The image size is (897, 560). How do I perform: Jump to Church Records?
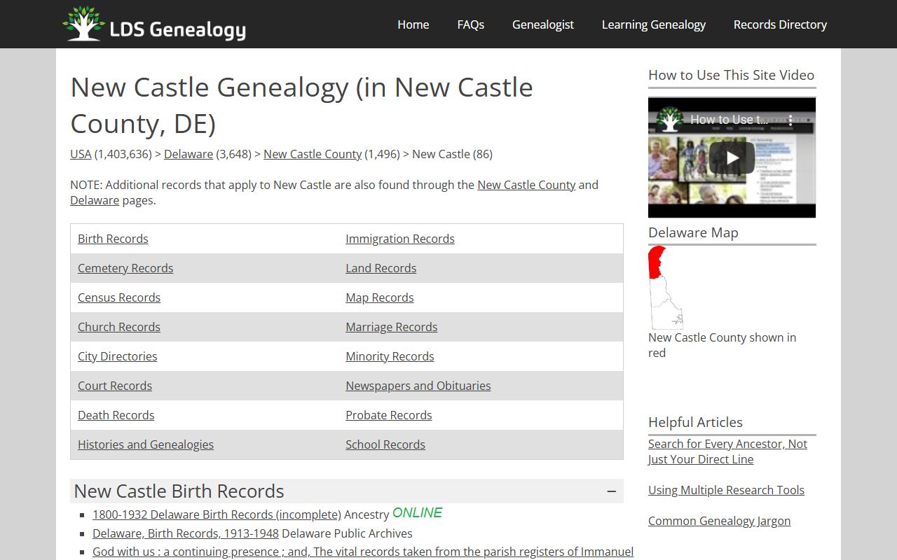(x=119, y=327)
